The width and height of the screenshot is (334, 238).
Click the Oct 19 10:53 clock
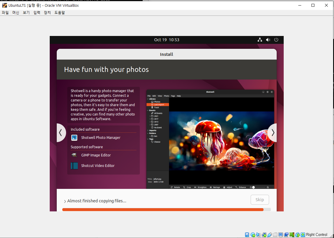(x=167, y=40)
